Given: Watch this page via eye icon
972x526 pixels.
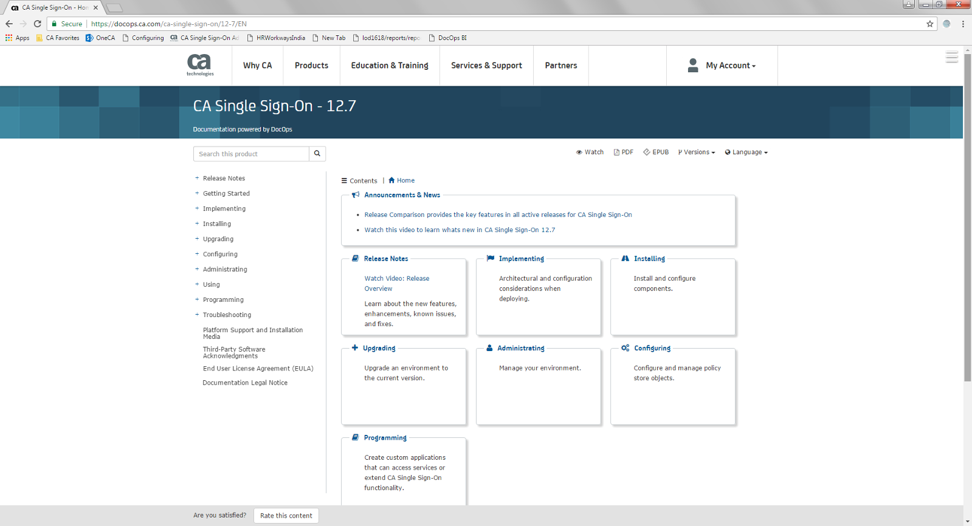Looking at the screenshot, I should pyautogui.click(x=590, y=152).
